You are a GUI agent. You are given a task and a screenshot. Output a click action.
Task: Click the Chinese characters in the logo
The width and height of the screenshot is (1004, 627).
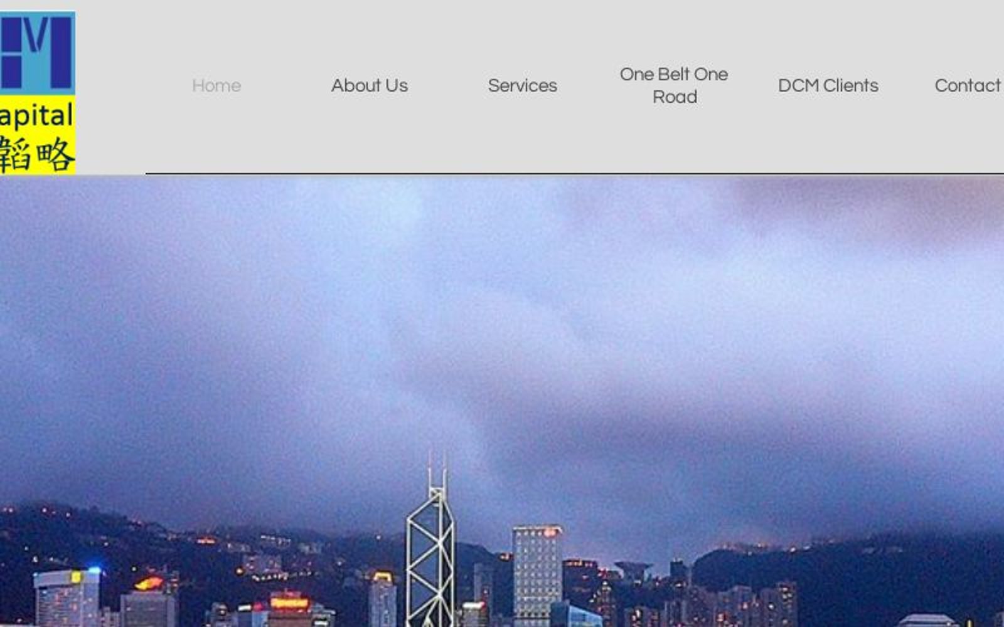[38, 154]
